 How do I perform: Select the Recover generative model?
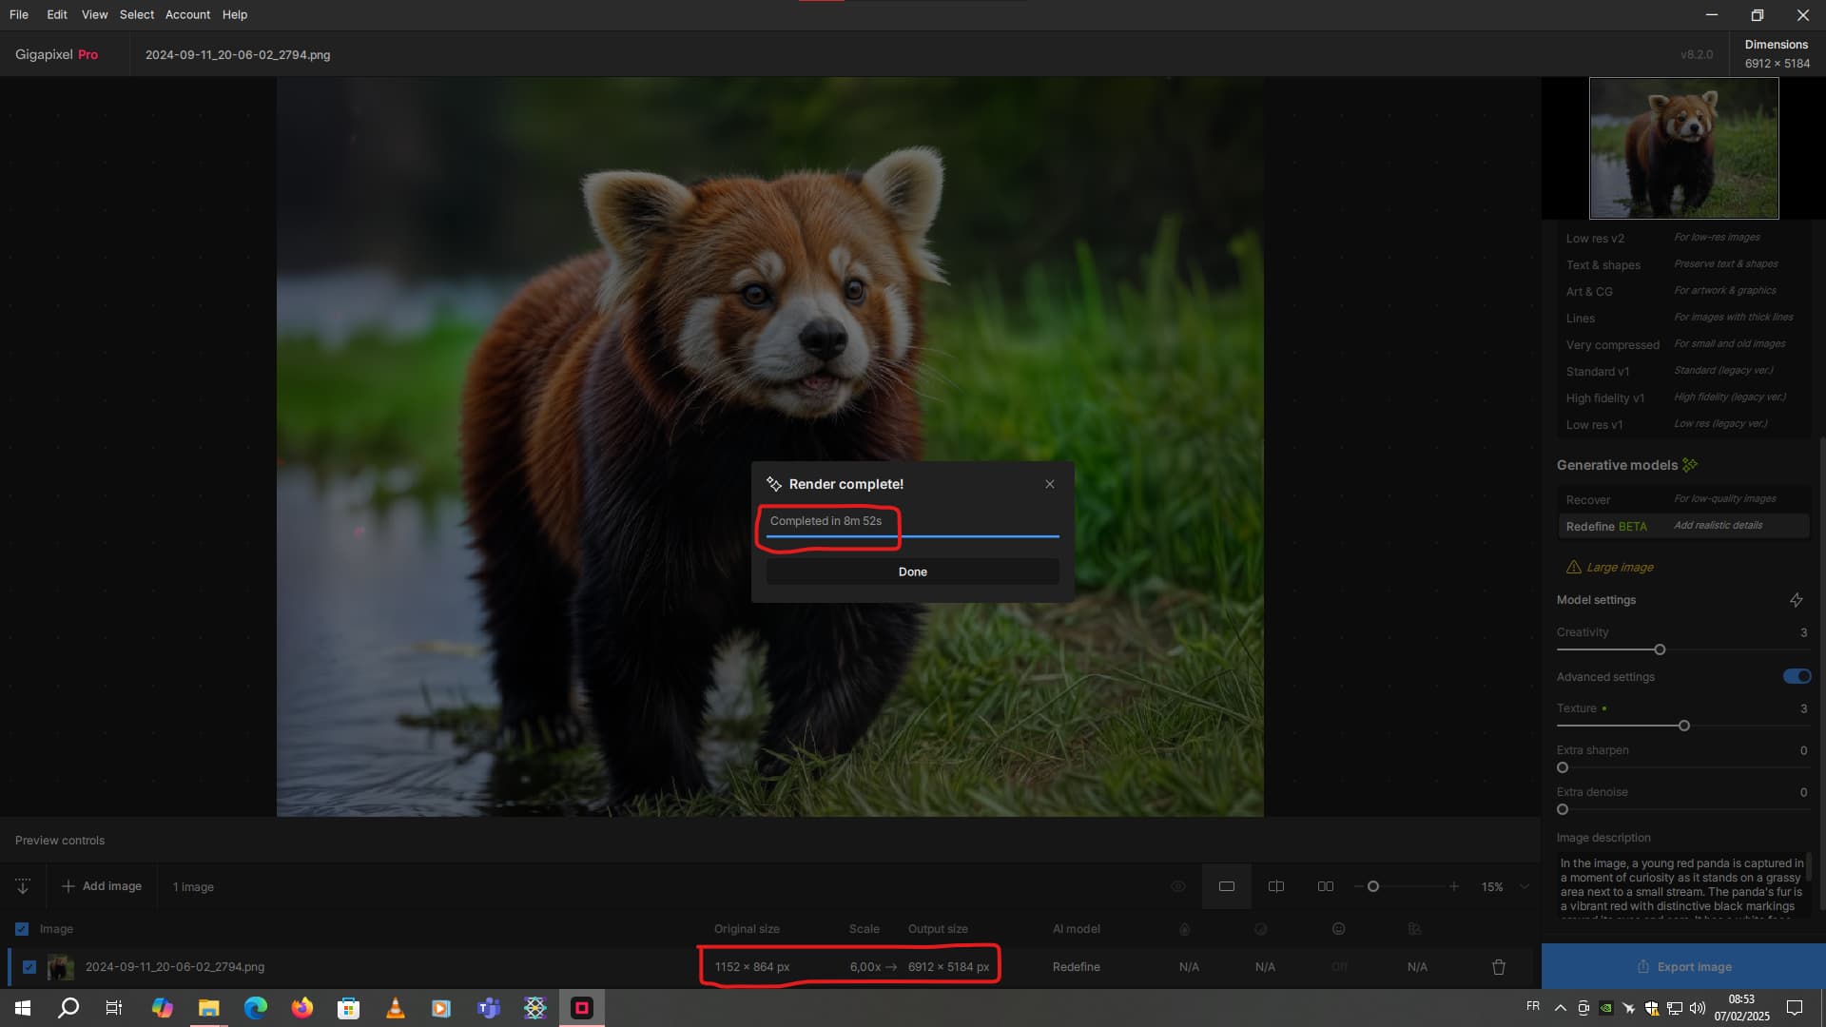click(x=1587, y=499)
